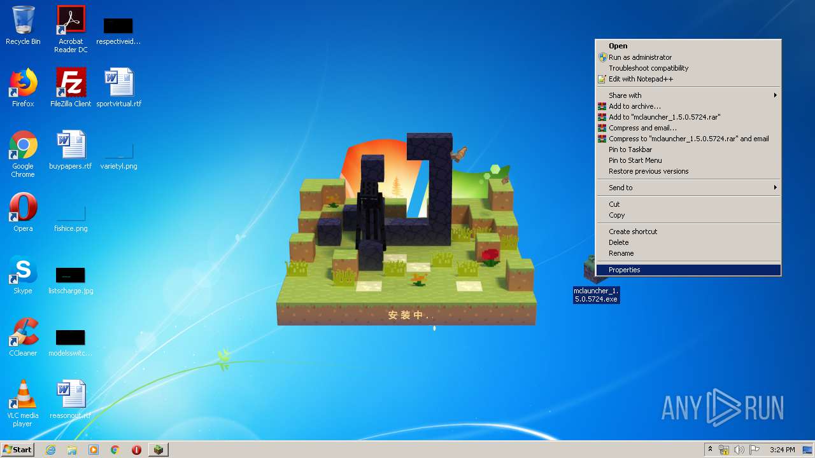Viewport: 815px width, 458px height.
Task: Choose Delete in context menu
Action: tap(688, 242)
